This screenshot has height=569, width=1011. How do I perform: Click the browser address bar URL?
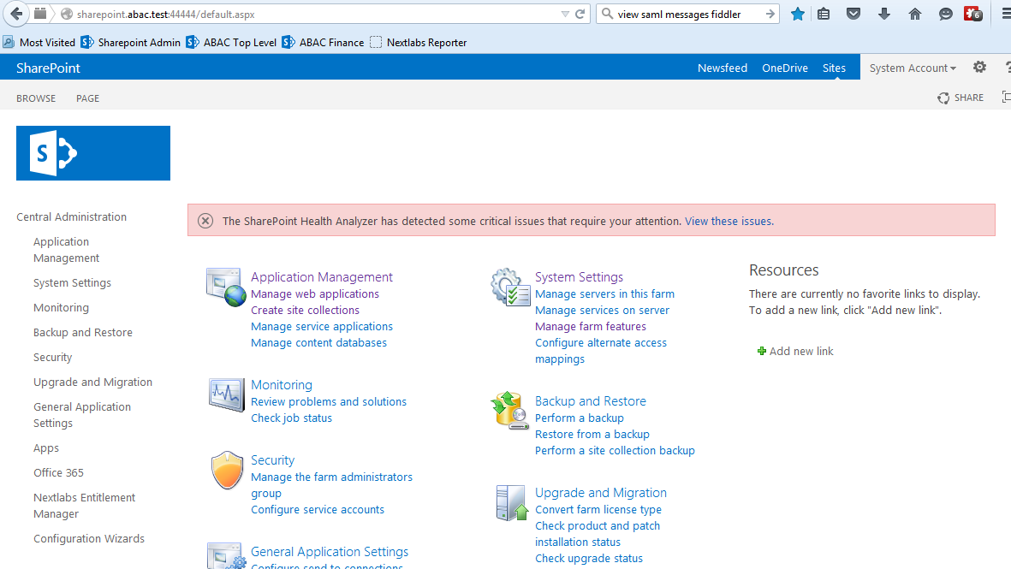166,15
